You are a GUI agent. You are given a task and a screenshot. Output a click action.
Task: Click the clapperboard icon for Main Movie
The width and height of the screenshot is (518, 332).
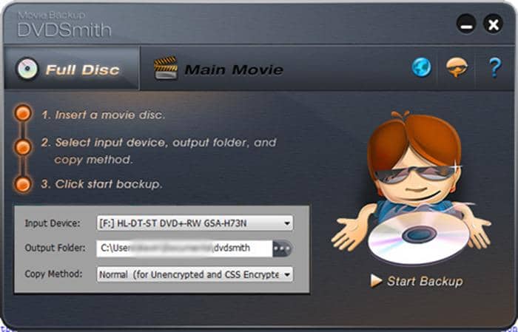[x=166, y=70]
